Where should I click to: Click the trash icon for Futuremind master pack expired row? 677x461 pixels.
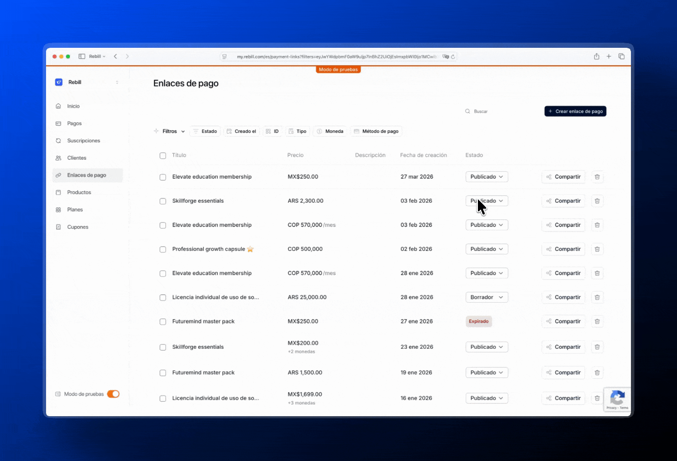597,321
